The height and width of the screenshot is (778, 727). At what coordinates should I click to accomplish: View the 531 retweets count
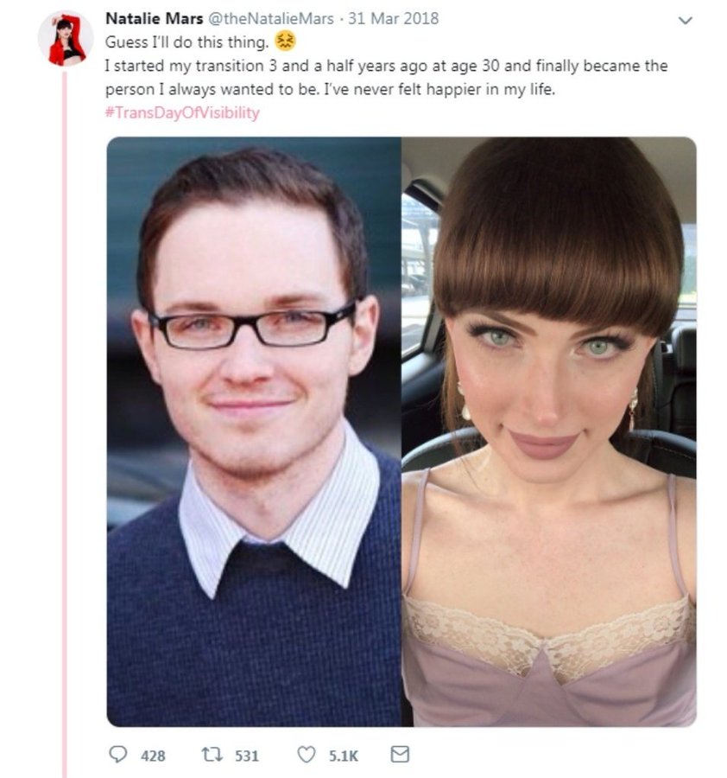coord(247,756)
